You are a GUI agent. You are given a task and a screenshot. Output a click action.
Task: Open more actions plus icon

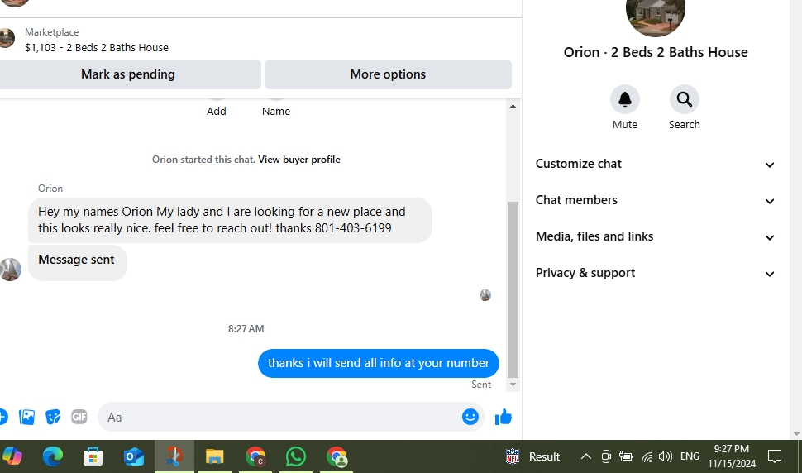tap(2, 417)
